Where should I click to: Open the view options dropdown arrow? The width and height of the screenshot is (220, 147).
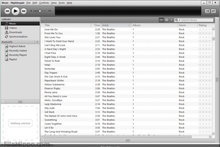coord(172,20)
